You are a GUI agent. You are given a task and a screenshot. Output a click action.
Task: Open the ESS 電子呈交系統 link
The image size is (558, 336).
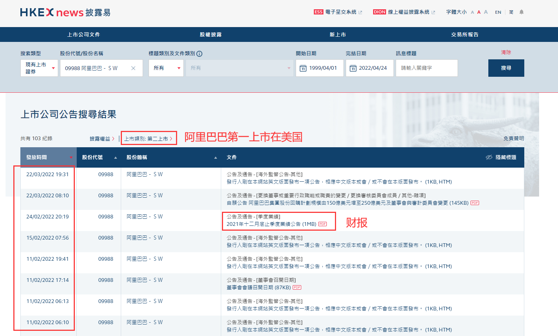tap(338, 12)
